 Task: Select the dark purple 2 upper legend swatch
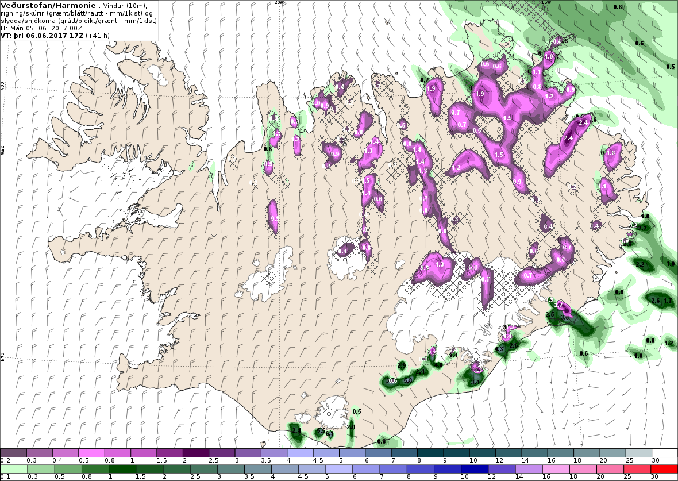pyautogui.click(x=196, y=453)
